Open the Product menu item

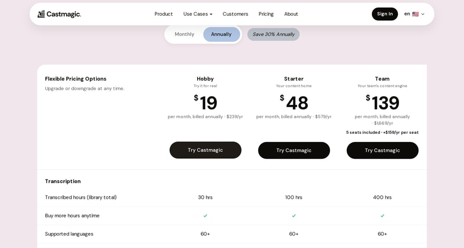(x=164, y=14)
